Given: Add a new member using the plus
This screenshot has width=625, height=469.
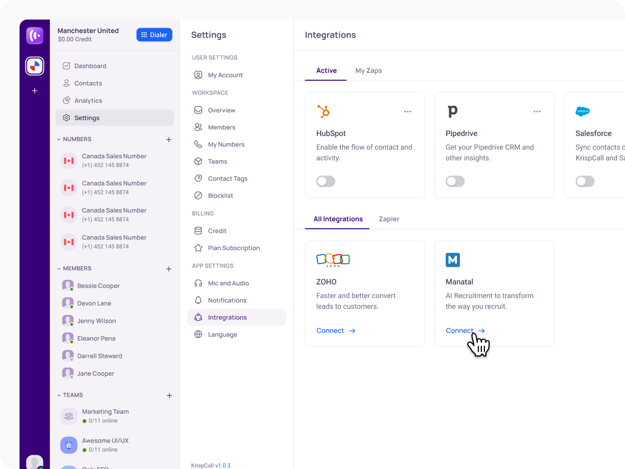Looking at the screenshot, I should point(169,269).
